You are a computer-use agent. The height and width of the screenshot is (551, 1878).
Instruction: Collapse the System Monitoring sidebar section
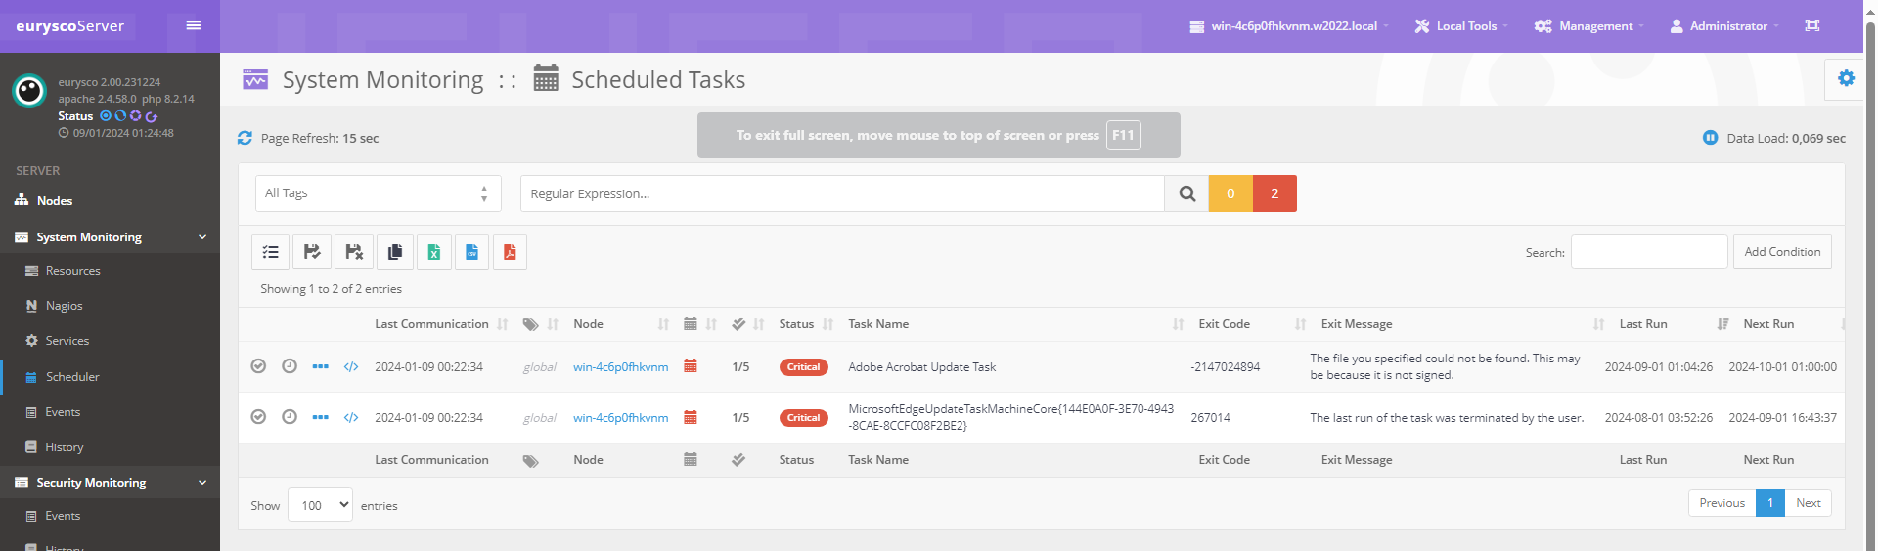110,237
